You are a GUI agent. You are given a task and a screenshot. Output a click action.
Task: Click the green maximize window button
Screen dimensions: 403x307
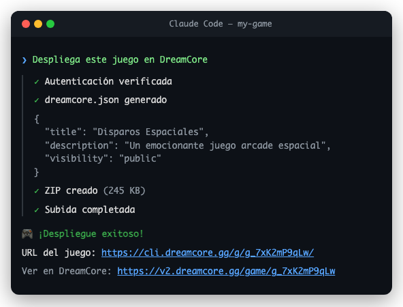[50, 24]
